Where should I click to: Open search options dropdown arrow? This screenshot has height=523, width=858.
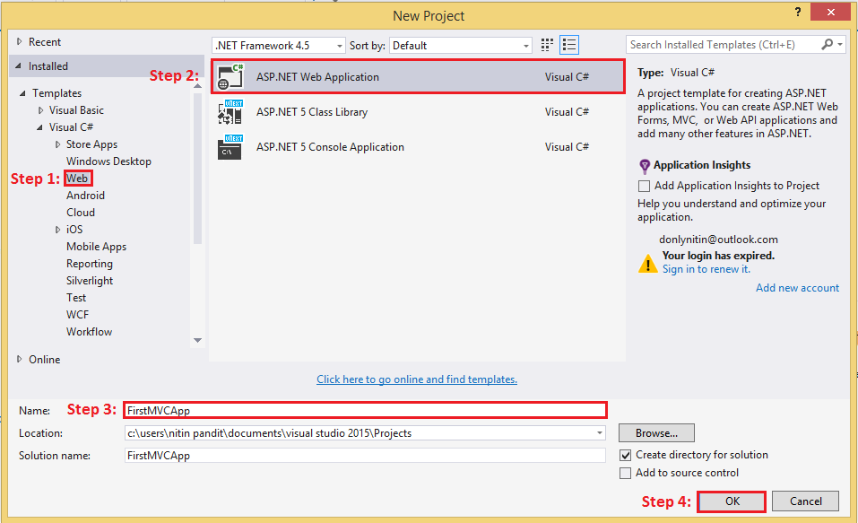click(x=840, y=44)
